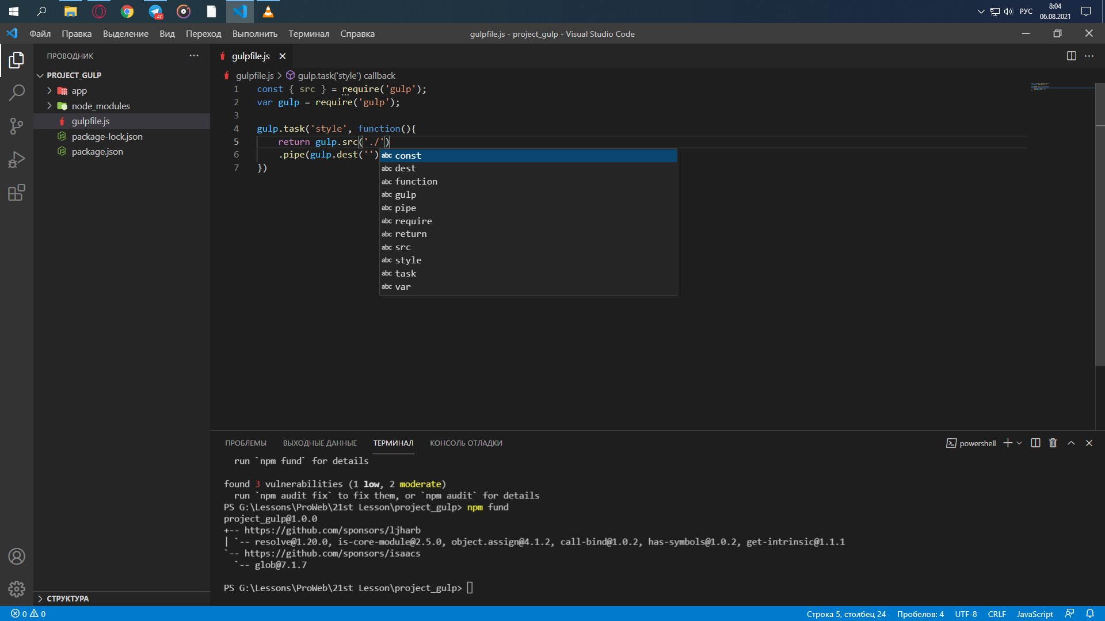Image resolution: width=1105 pixels, height=621 pixels.
Task: Split the editor to the right
Action: [x=1071, y=56]
